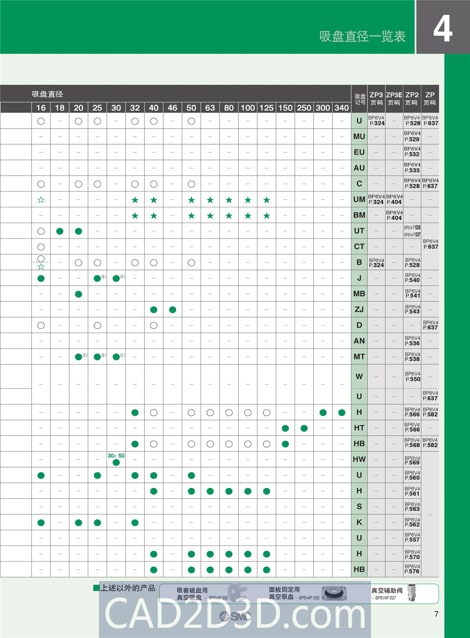Click the green dot in the UT row under 18
This screenshot has height=638, width=470.
[60, 231]
